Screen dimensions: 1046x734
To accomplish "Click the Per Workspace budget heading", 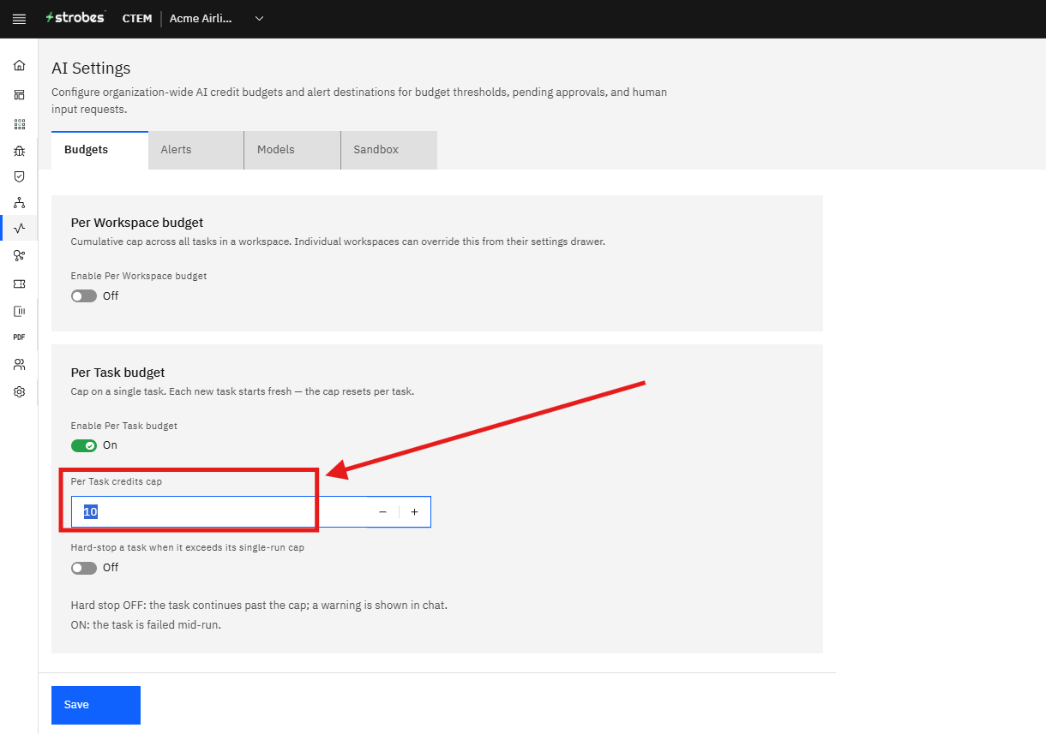I will [137, 223].
